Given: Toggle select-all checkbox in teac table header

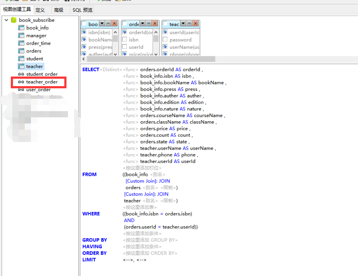Looking at the screenshot, I should pyautogui.click(x=165, y=23).
